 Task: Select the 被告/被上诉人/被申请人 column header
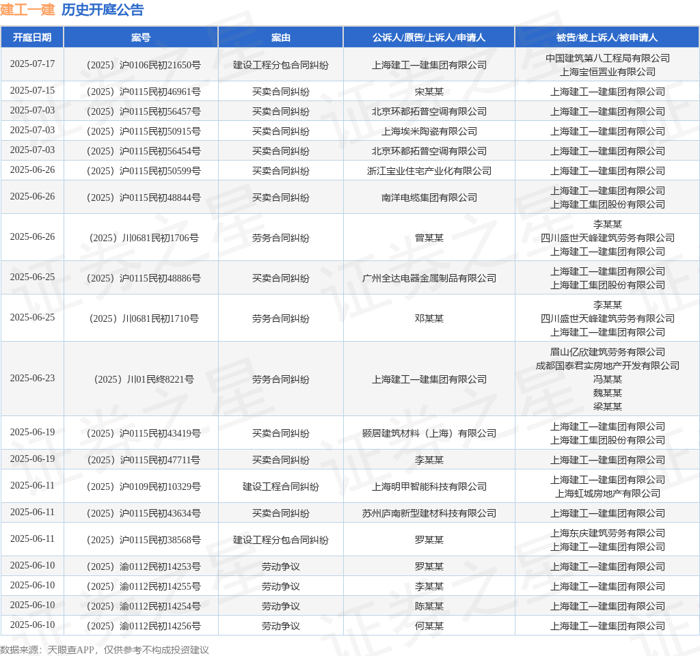pyautogui.click(x=607, y=38)
